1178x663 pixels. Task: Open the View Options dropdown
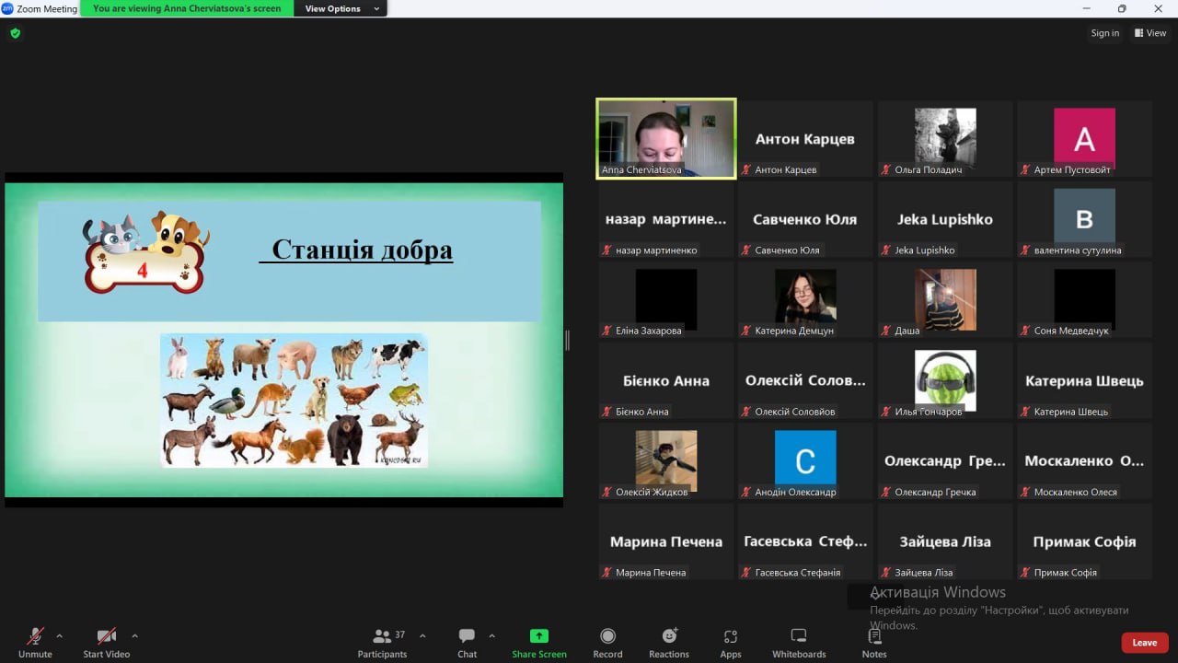pyautogui.click(x=341, y=8)
